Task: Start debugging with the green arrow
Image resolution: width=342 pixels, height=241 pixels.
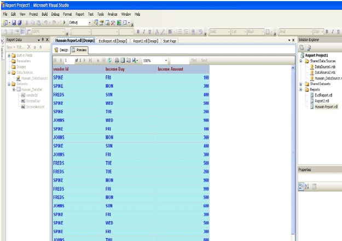Action: [65, 22]
